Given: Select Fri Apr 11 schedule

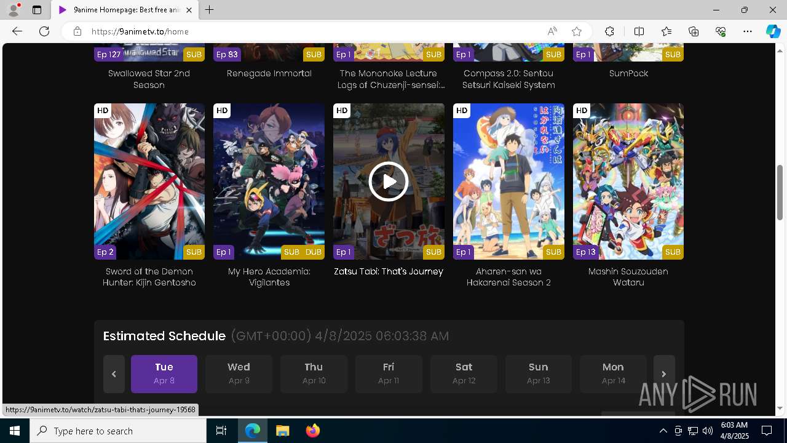Looking at the screenshot, I should 389,374.
